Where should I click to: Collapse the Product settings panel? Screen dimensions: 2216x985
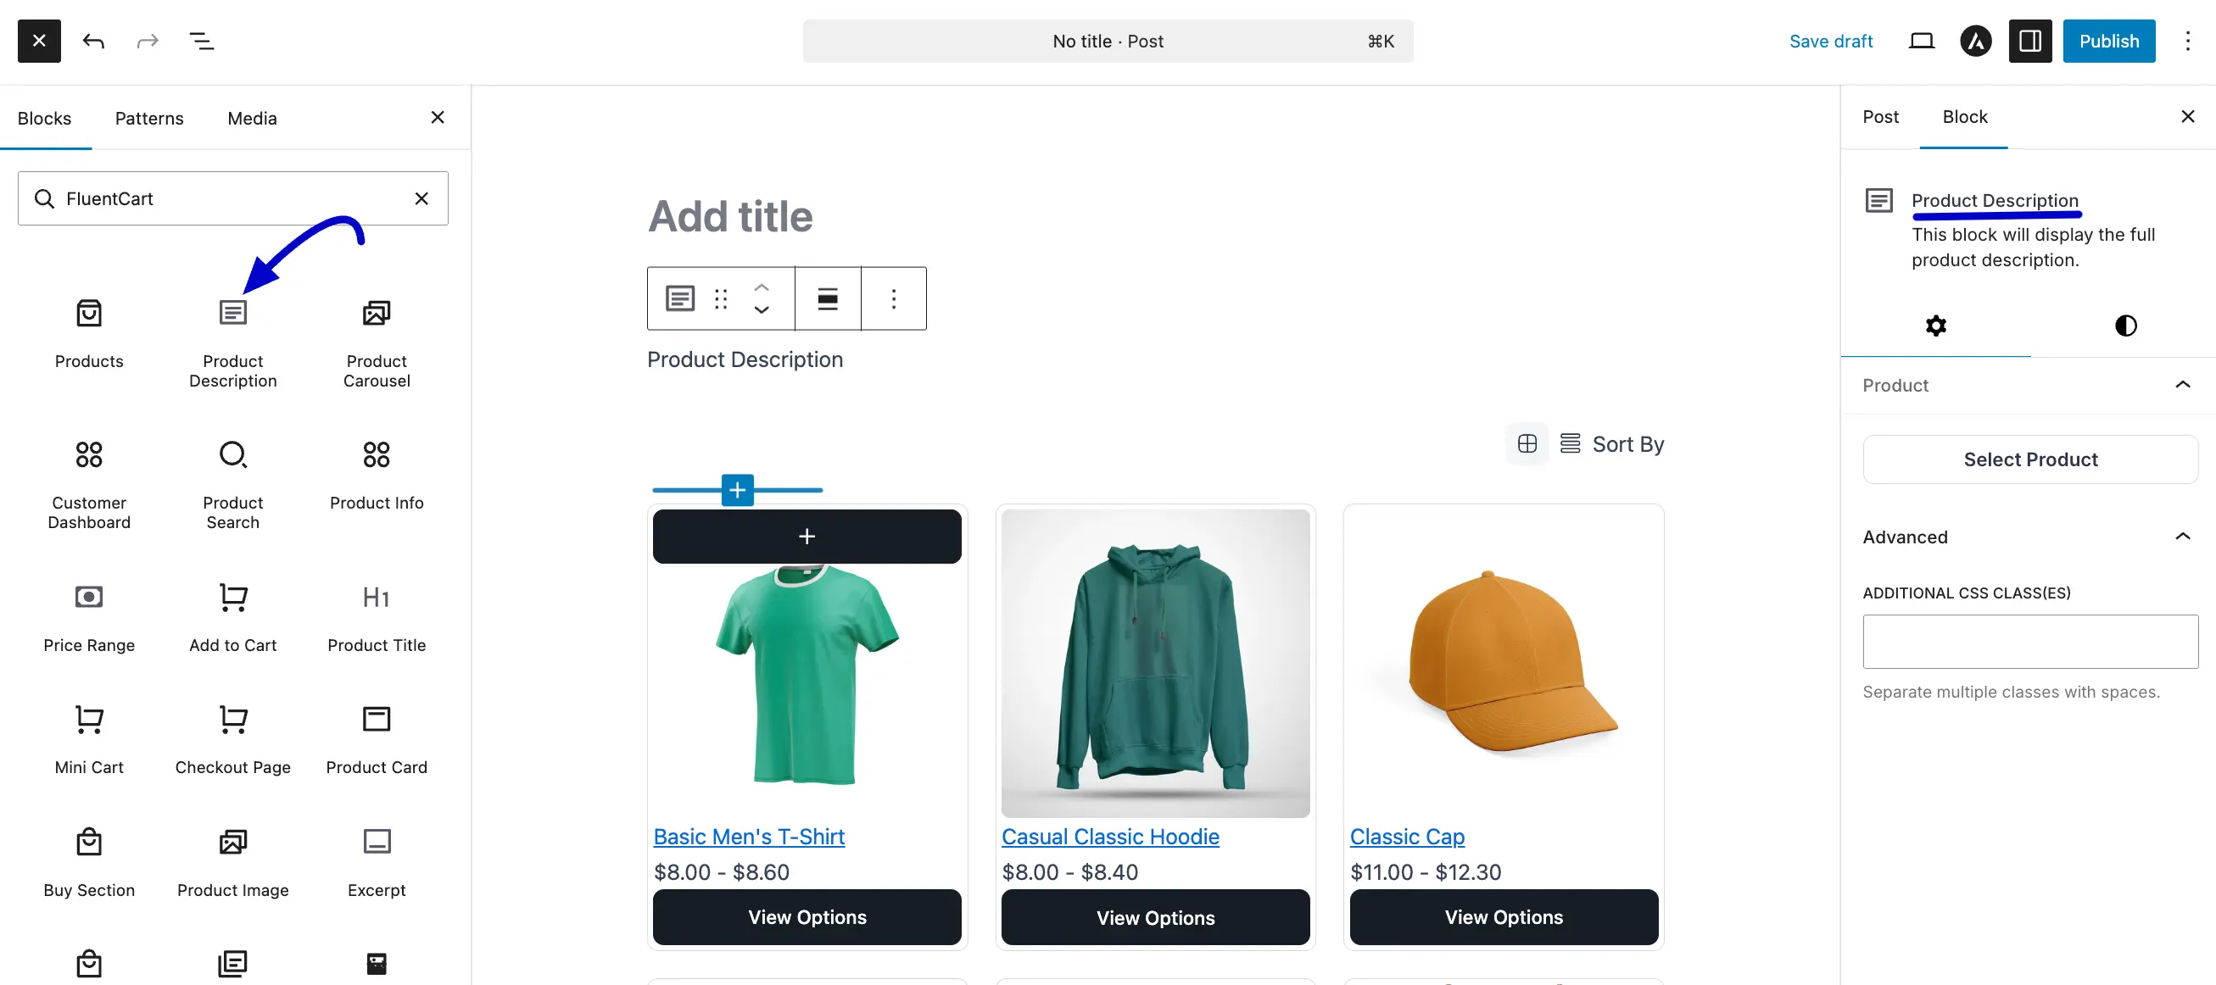pos(2182,384)
